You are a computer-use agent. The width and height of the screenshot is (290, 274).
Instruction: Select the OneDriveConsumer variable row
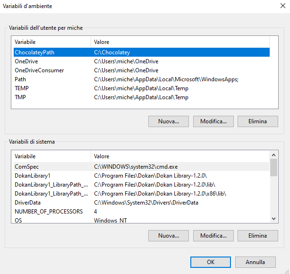click(142, 70)
